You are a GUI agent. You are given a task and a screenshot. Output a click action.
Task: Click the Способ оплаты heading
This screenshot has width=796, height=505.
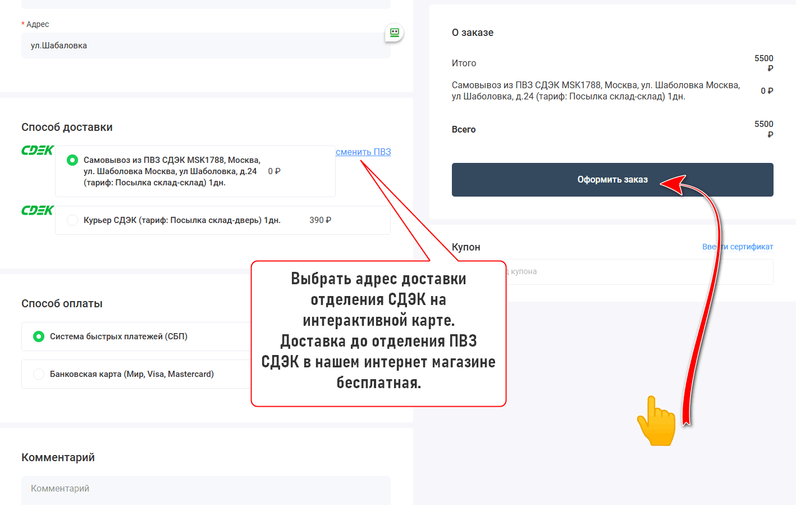(x=62, y=303)
